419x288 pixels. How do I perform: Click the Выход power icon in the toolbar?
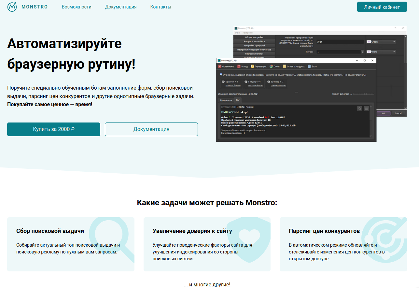[x=239, y=66]
